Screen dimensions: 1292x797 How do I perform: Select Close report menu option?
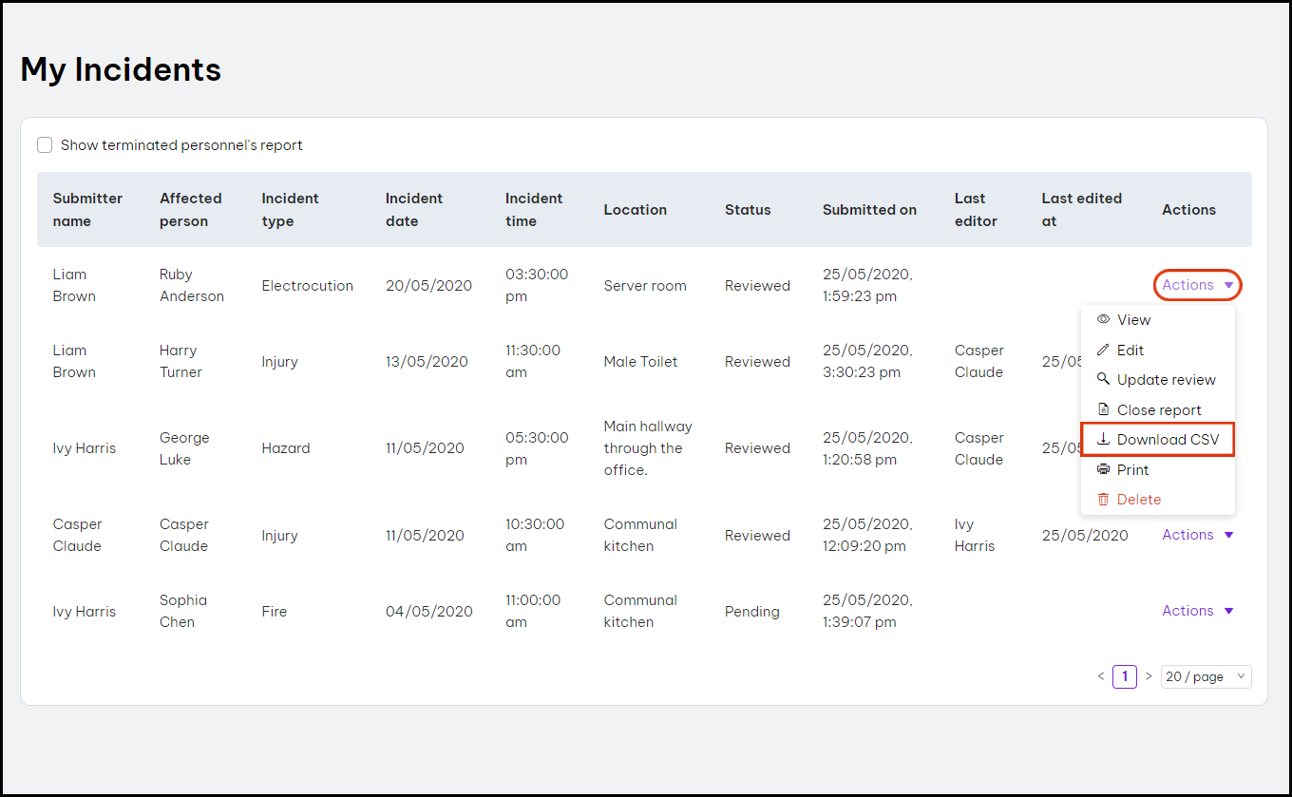[1159, 410]
